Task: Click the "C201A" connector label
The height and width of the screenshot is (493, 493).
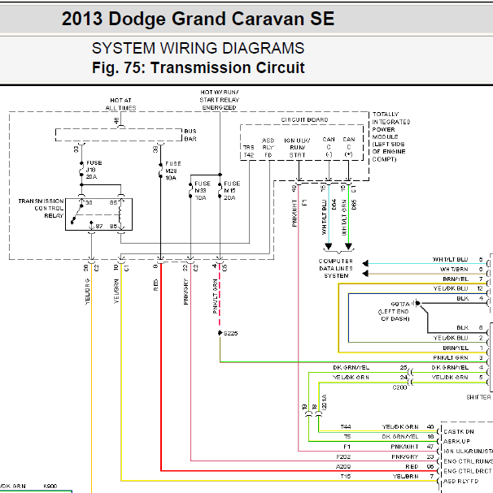Action: click(x=325, y=403)
